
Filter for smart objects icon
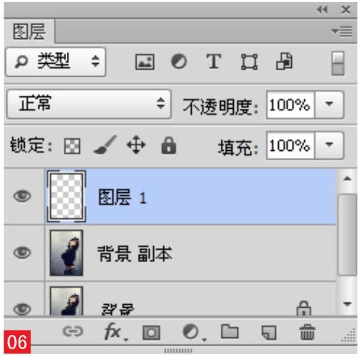click(x=284, y=61)
